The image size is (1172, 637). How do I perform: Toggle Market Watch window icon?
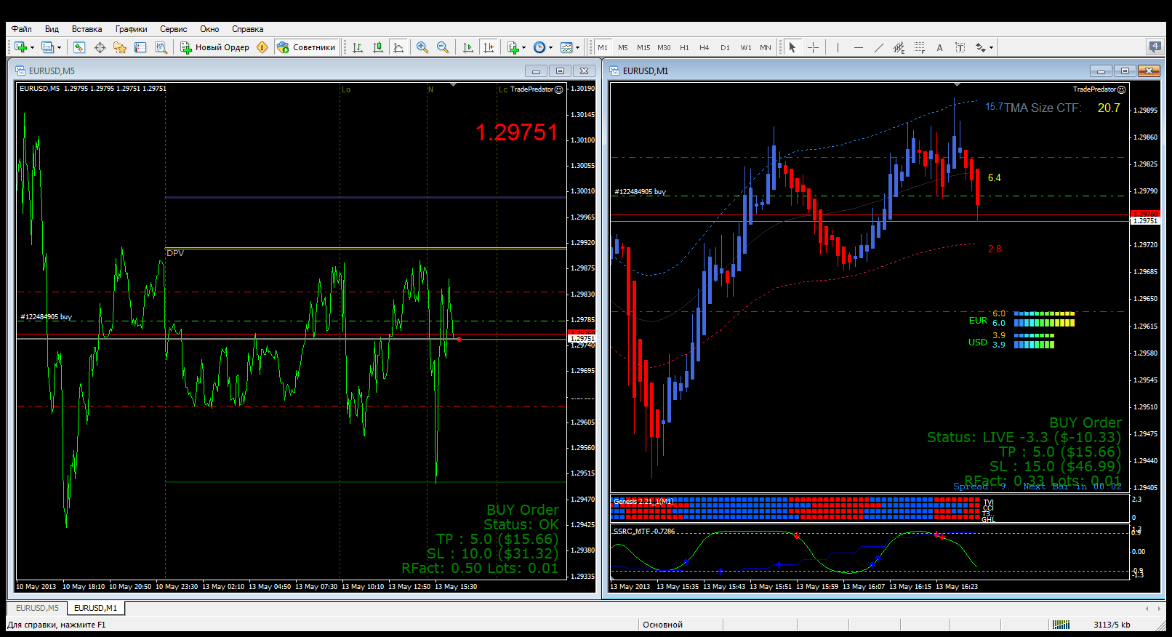click(79, 47)
